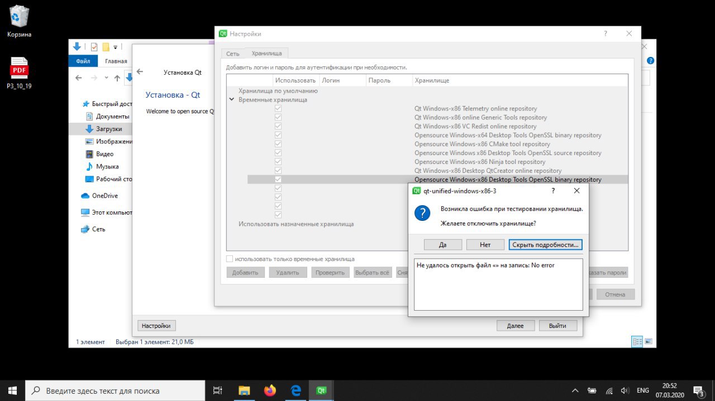Launch Microsoft Edge from the taskbar

[x=295, y=390]
